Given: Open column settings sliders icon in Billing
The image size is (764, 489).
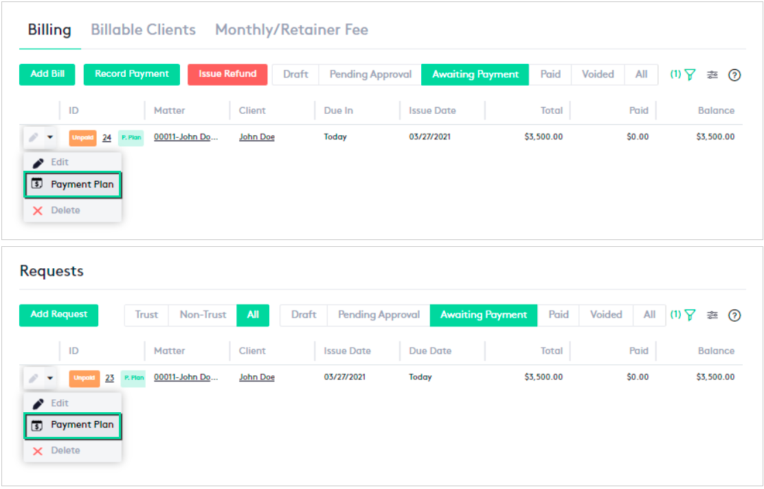Looking at the screenshot, I should tap(712, 75).
